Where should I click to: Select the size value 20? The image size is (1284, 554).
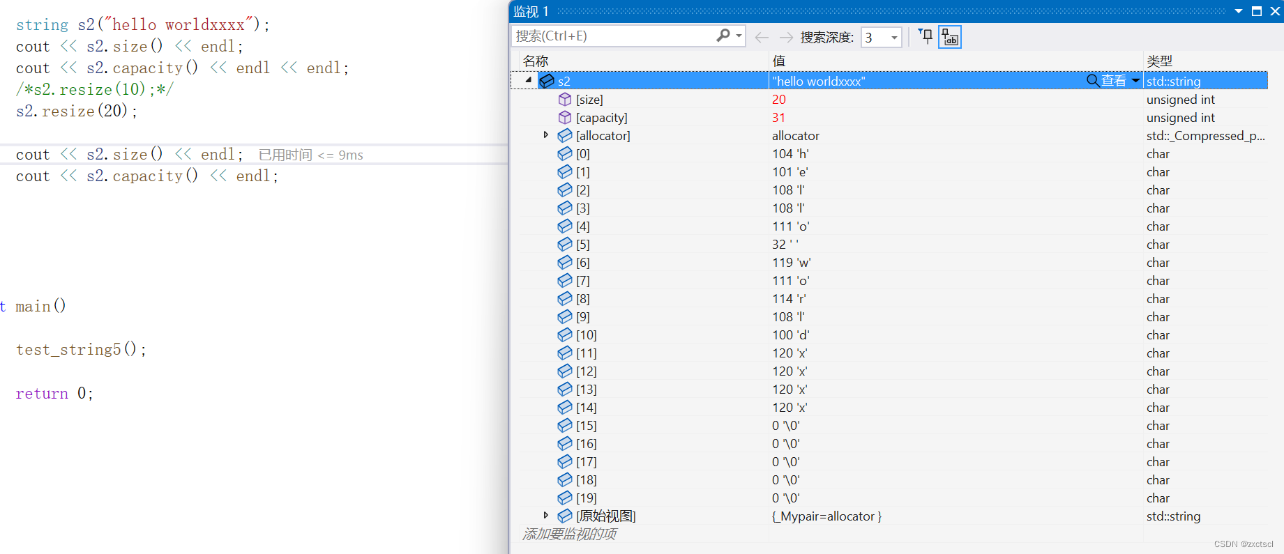[779, 100]
